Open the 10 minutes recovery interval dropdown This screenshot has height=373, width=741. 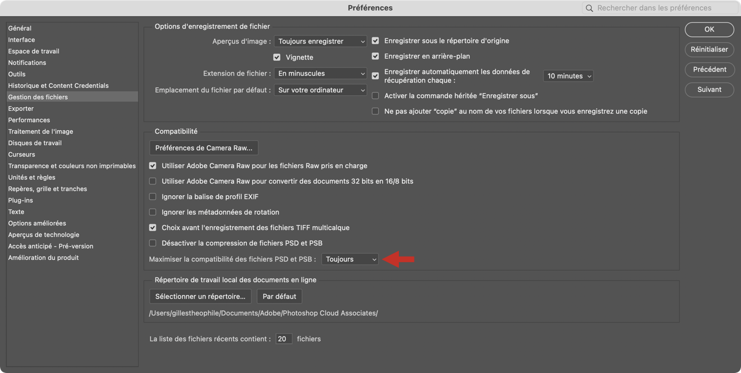pyautogui.click(x=568, y=76)
